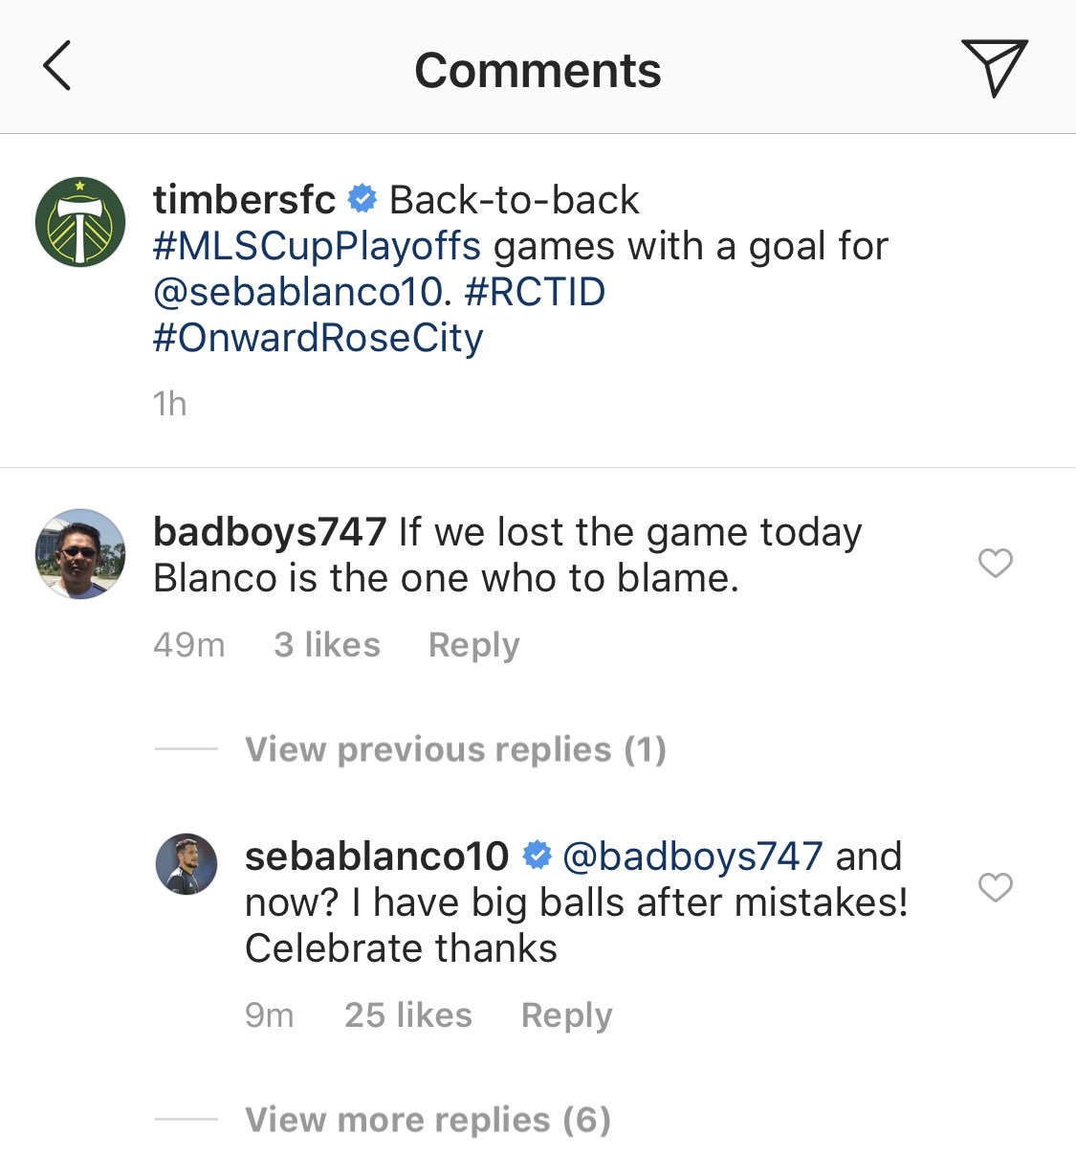Expand View previous replies (1)
Viewport: 1076px width, 1157px height.
(x=455, y=749)
